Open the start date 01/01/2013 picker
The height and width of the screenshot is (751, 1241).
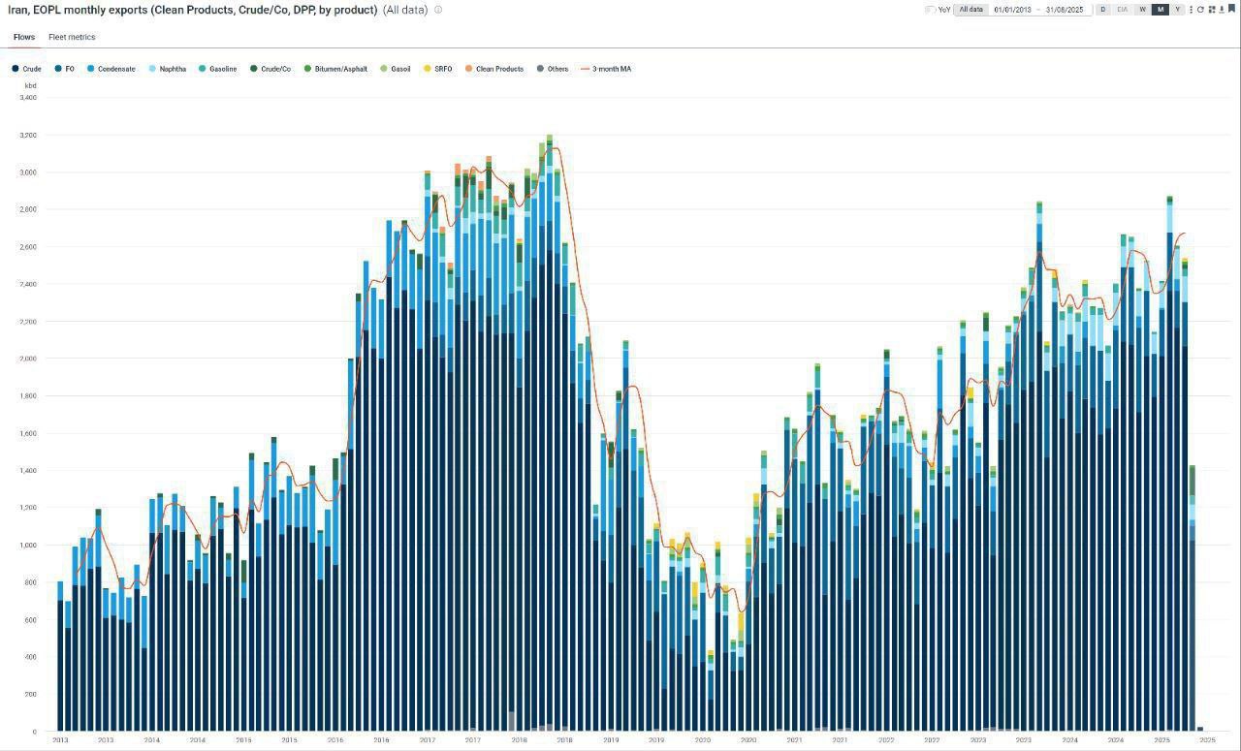point(1012,10)
